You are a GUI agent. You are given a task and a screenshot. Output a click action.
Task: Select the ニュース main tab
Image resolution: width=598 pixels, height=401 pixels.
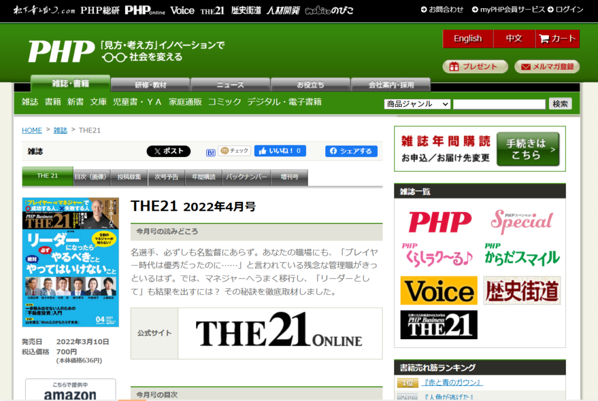(230, 85)
